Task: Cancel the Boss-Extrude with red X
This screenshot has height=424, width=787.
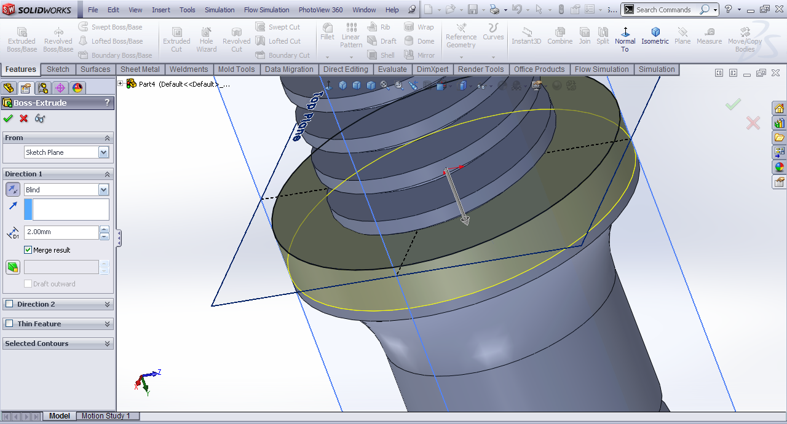Action: tap(24, 119)
